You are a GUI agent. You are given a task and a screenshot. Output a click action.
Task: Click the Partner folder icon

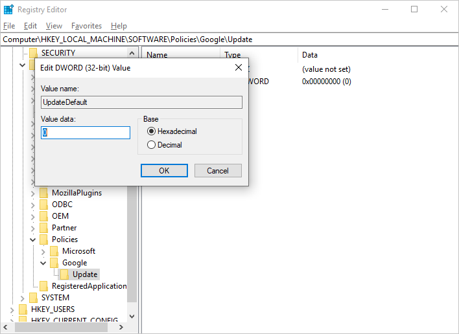click(44, 228)
